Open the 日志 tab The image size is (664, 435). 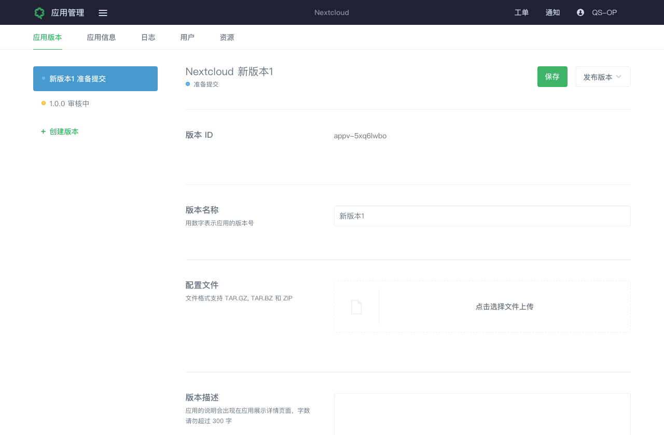(x=148, y=37)
